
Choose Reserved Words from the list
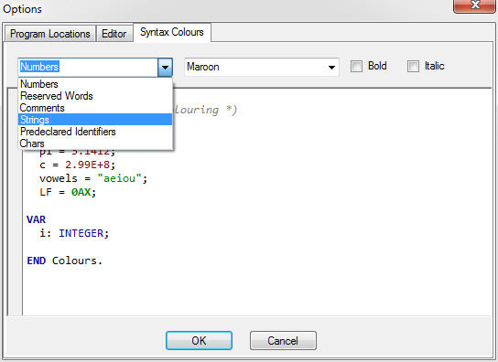pos(95,96)
